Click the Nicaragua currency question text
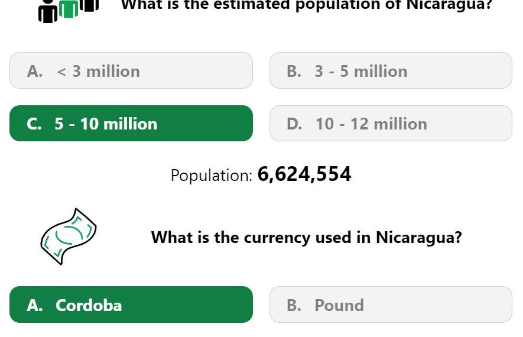Screen dimensions: 523x337 [x=307, y=238]
